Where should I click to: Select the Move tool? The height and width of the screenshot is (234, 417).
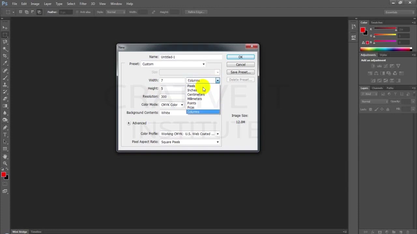tap(5, 28)
